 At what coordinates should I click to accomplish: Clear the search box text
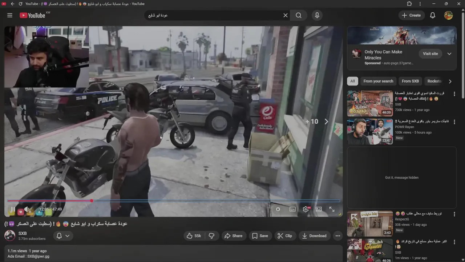point(286,15)
